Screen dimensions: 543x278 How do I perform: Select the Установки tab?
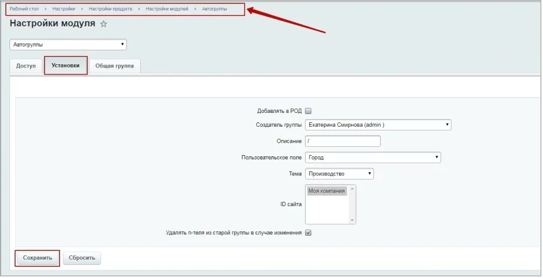click(x=66, y=66)
